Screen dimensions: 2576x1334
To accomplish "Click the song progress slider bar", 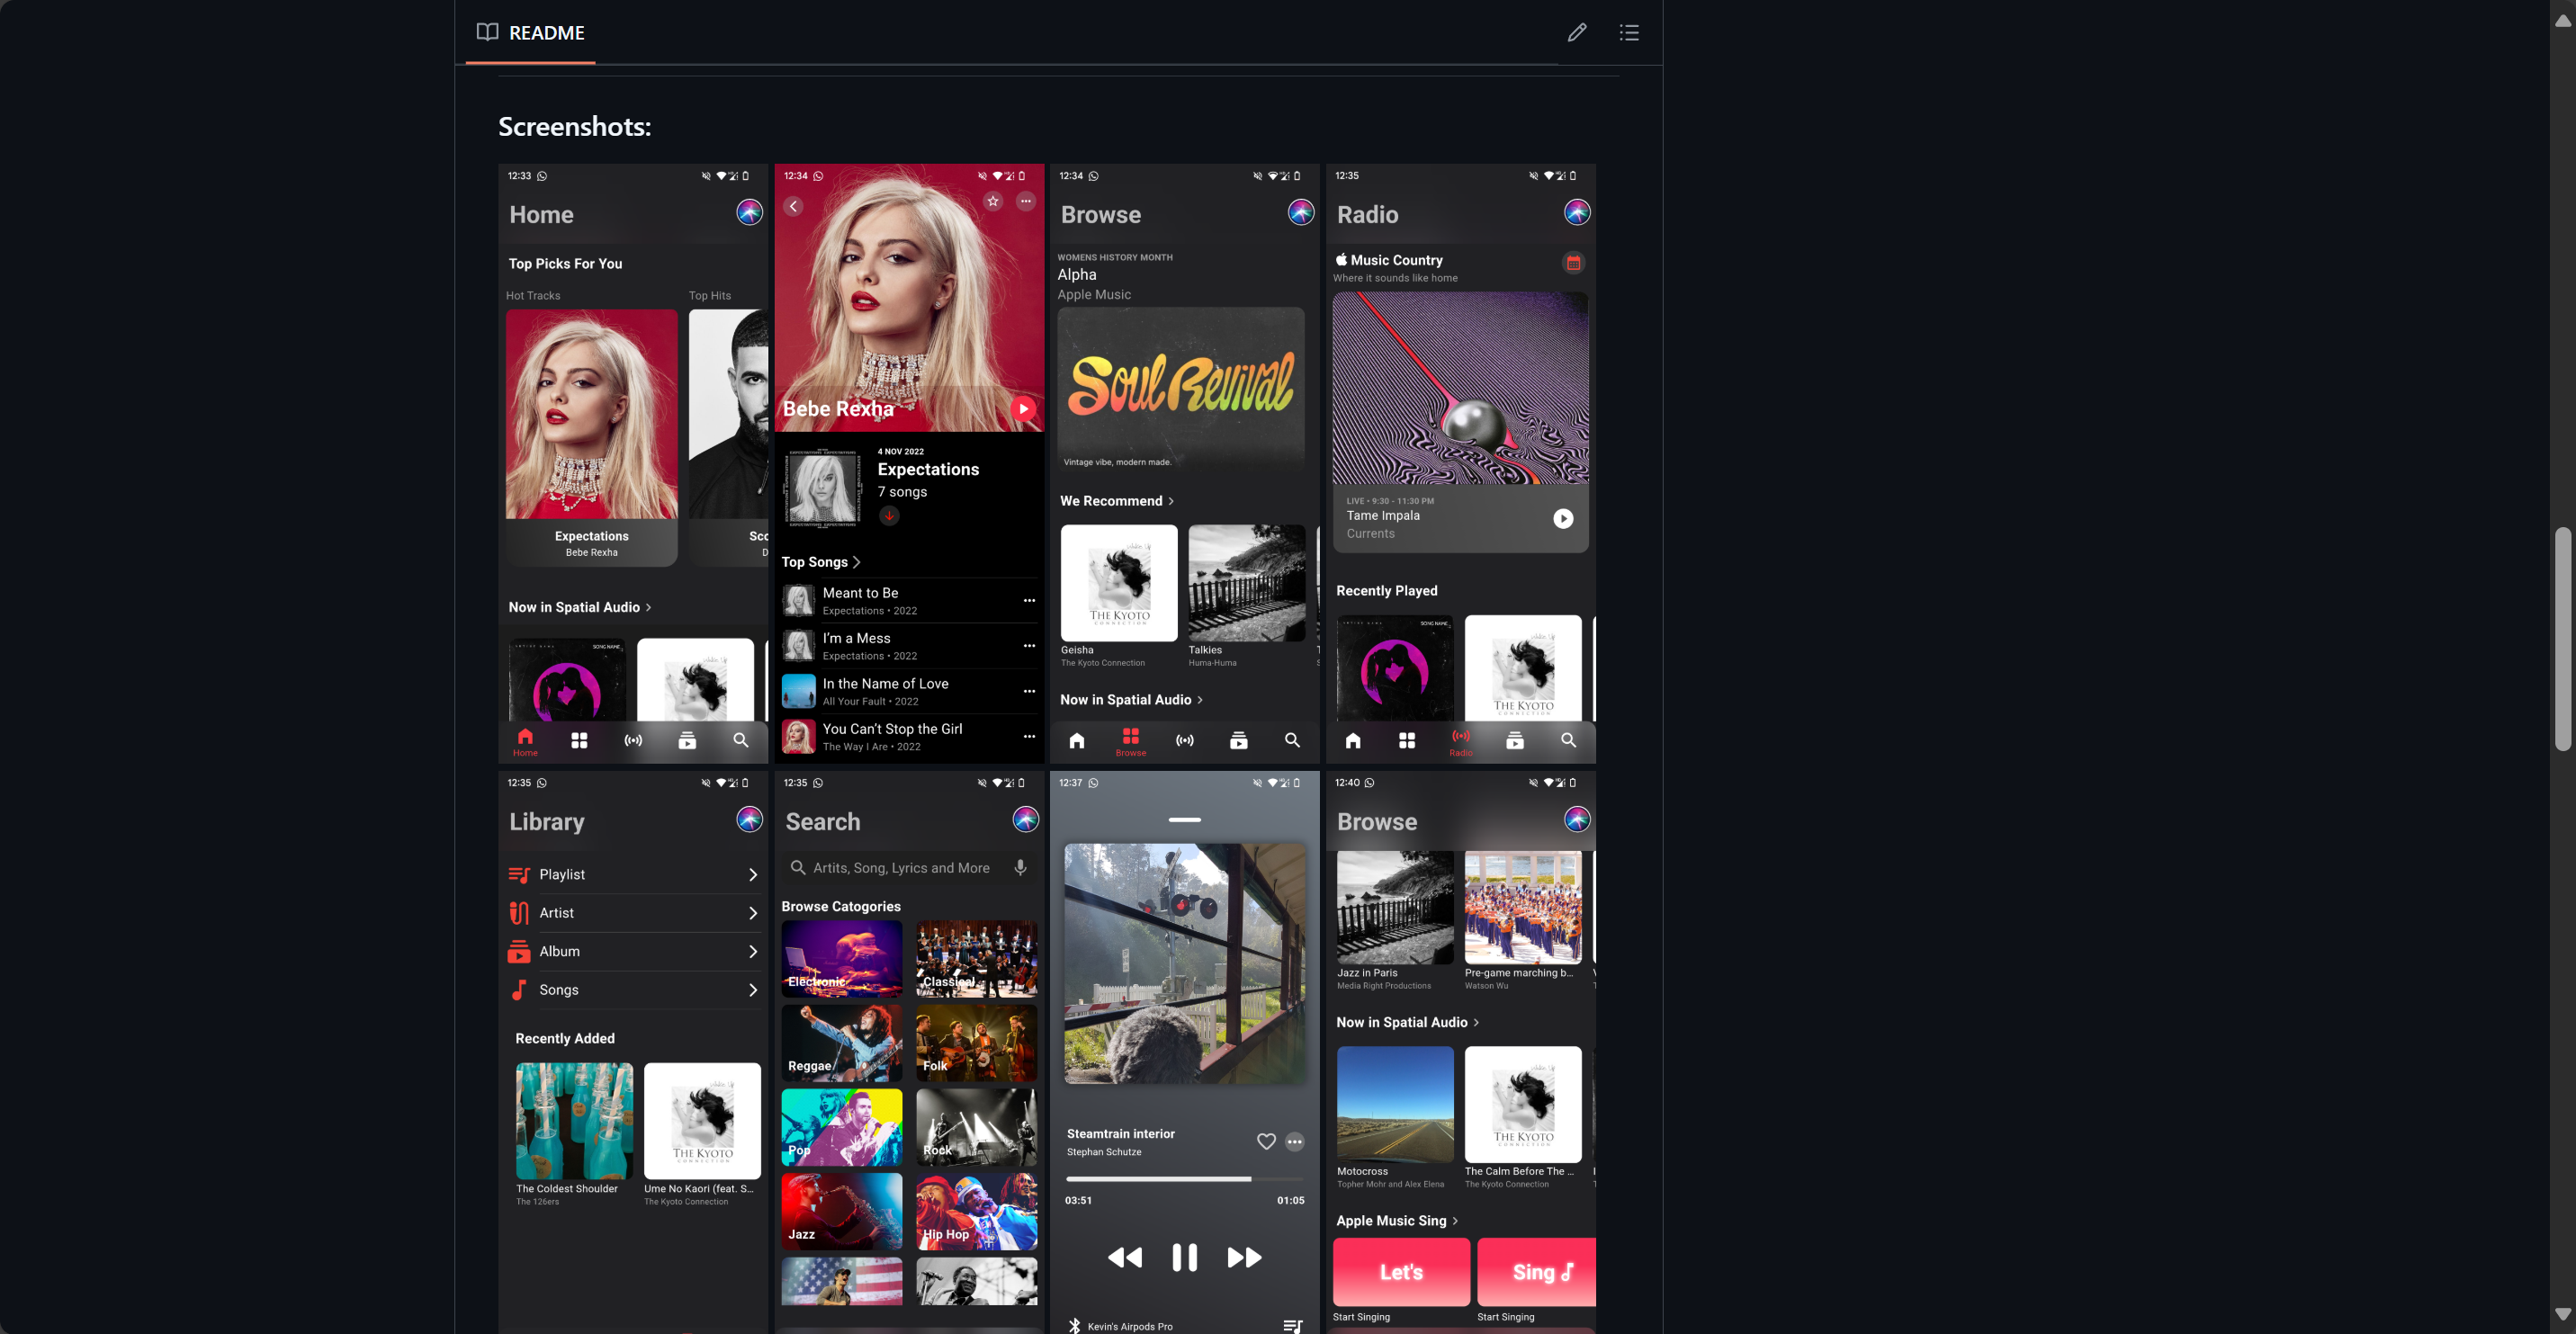I will coord(1184,1179).
